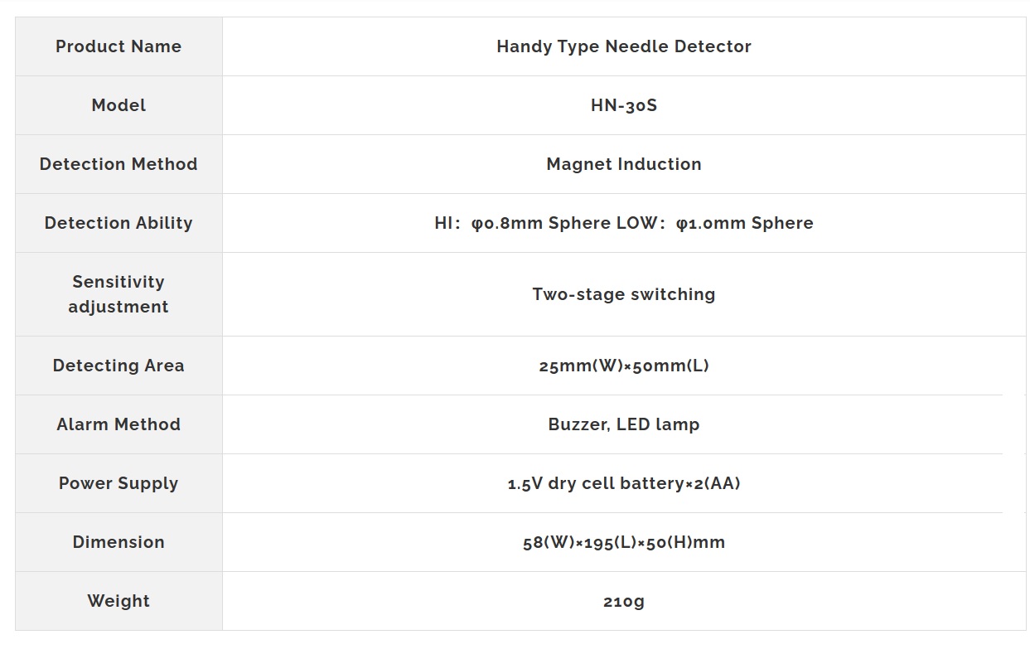Click the Alarm Method label
The image size is (1030, 654).
point(118,424)
